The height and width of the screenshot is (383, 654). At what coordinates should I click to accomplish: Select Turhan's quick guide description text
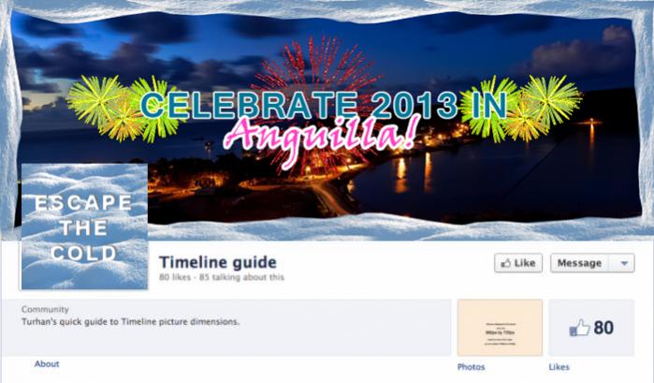pos(131,322)
